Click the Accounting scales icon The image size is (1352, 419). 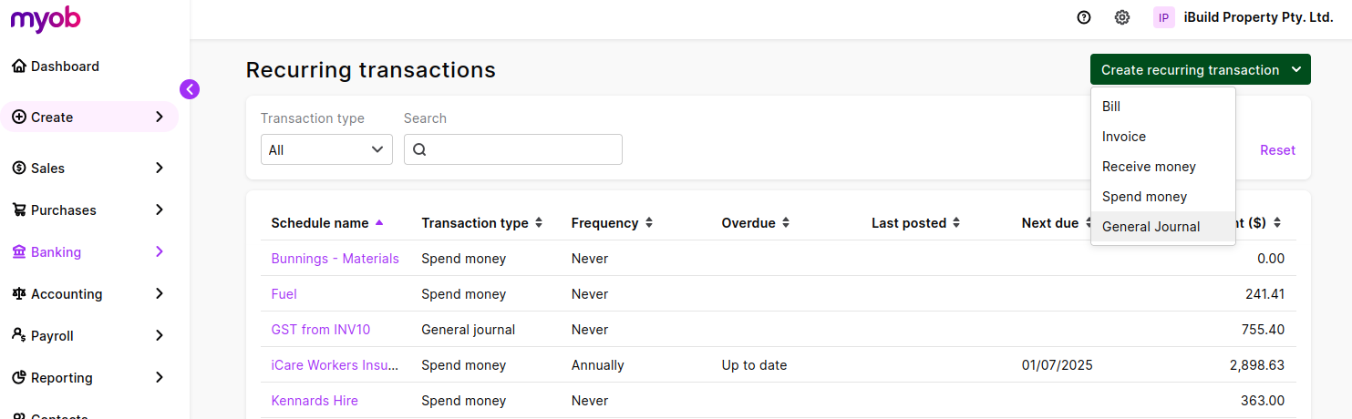tap(19, 294)
